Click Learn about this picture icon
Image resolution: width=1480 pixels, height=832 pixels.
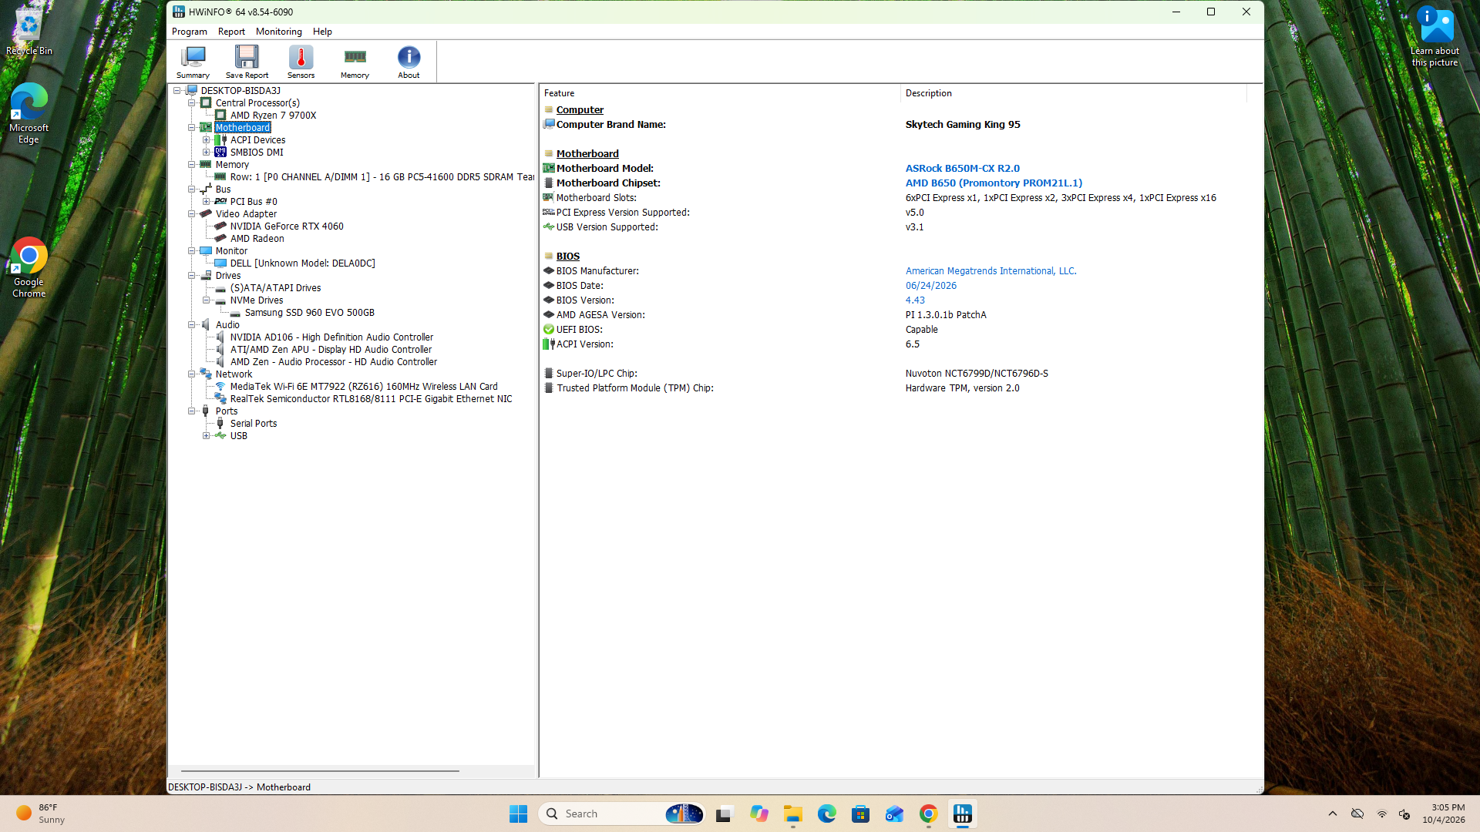coord(1435,36)
